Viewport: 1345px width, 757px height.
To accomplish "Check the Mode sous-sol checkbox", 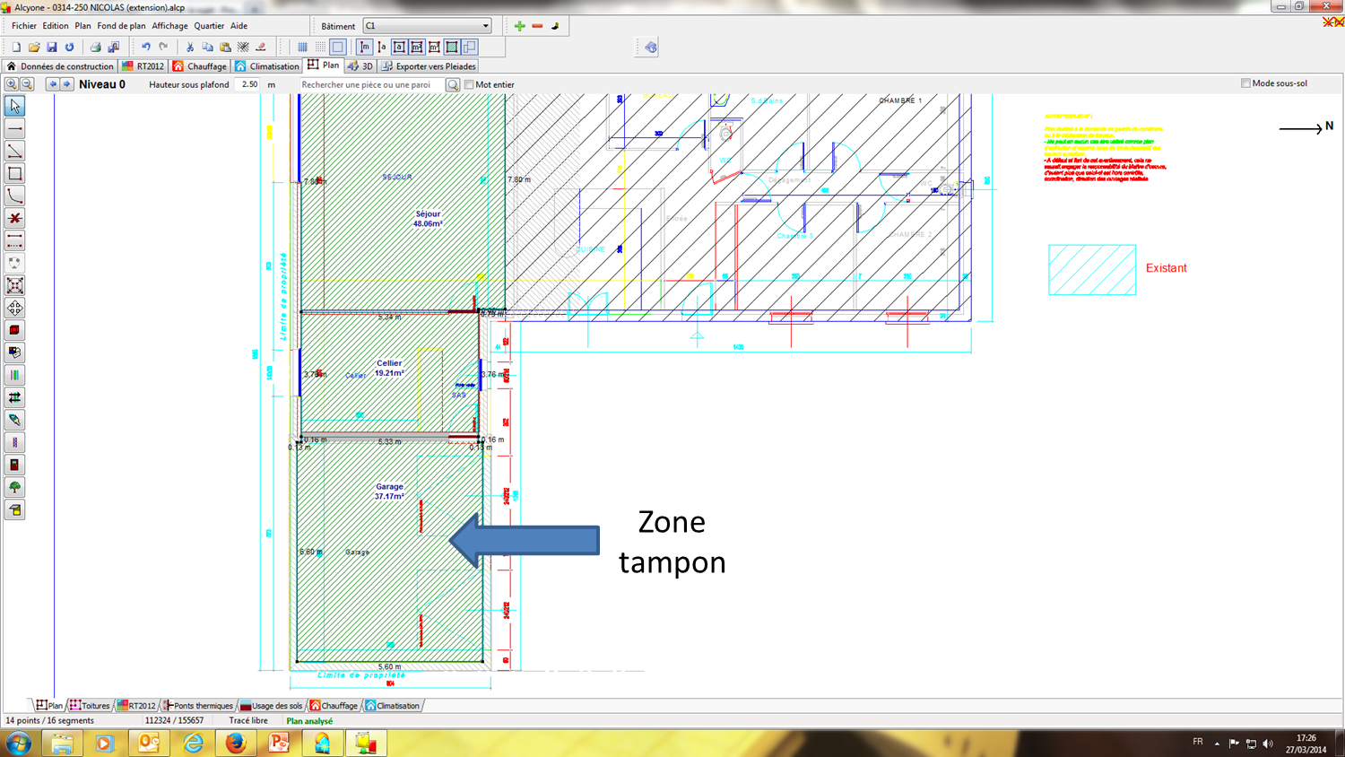I will tap(1245, 83).
